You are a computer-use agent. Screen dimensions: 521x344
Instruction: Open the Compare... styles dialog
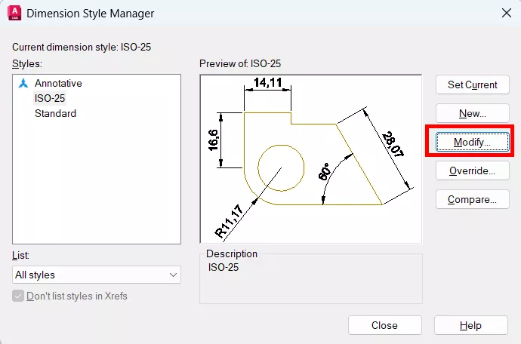click(472, 200)
